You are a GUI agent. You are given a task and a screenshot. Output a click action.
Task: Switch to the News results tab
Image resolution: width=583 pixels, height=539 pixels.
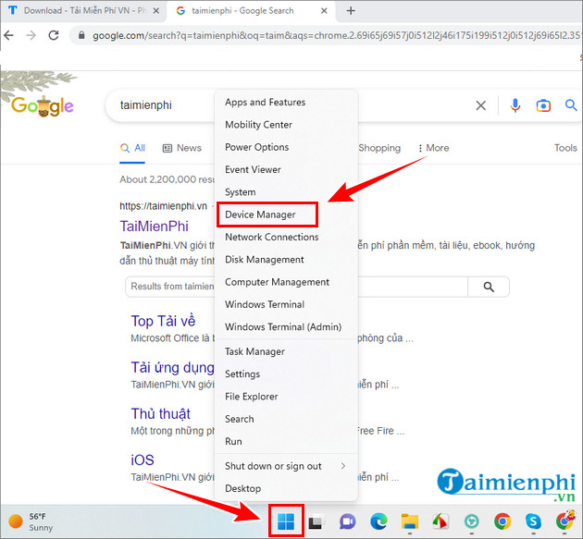coord(182,148)
